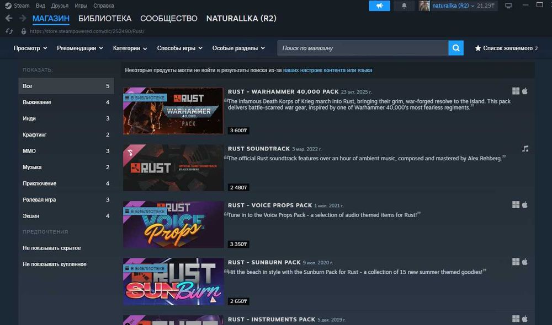The width and height of the screenshot is (552, 325).
Task: Open the announcements megaphone button
Action: (x=379, y=6)
